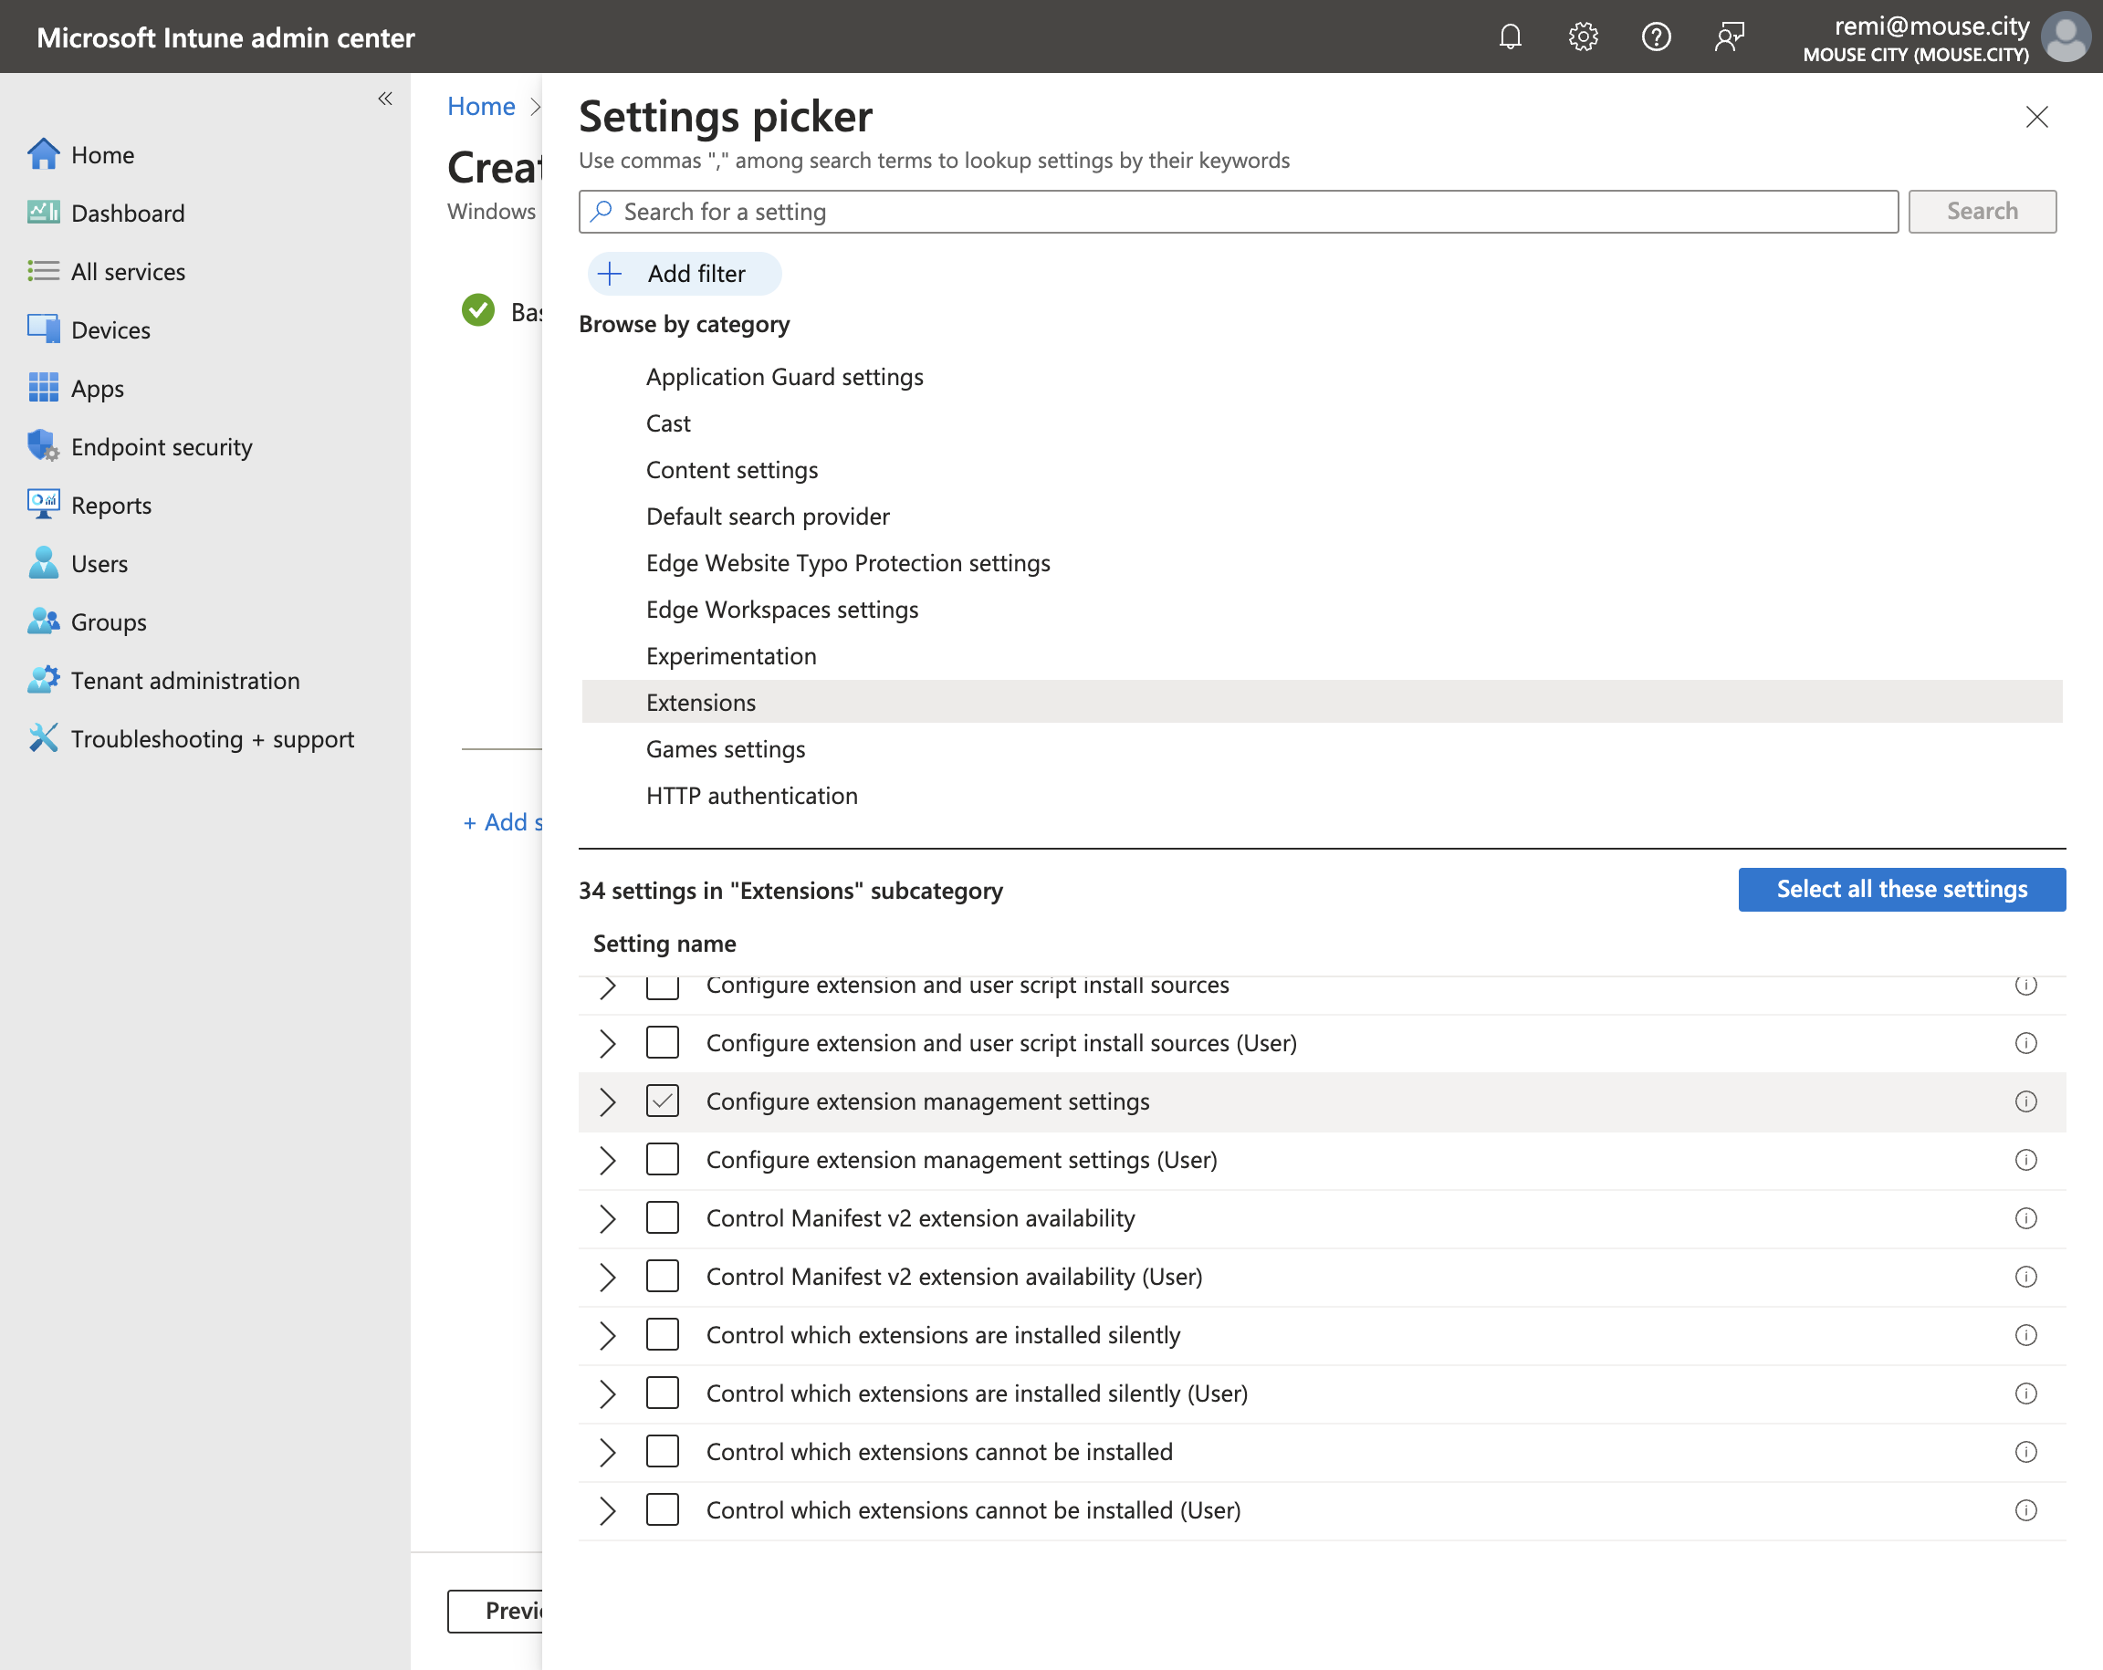This screenshot has height=1670, width=2103.
Task: Click the Dashboard icon in sidebar
Action: (x=43, y=213)
